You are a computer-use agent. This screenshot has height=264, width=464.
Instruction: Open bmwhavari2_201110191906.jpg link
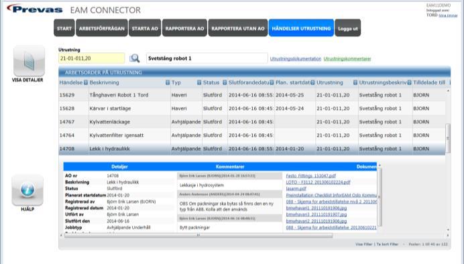316,221
